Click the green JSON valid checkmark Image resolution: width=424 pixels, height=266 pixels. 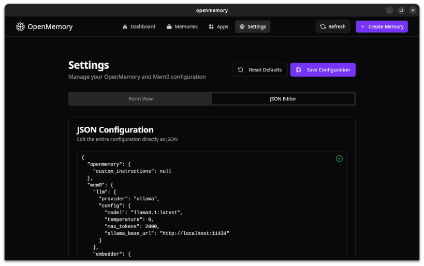pos(340,158)
